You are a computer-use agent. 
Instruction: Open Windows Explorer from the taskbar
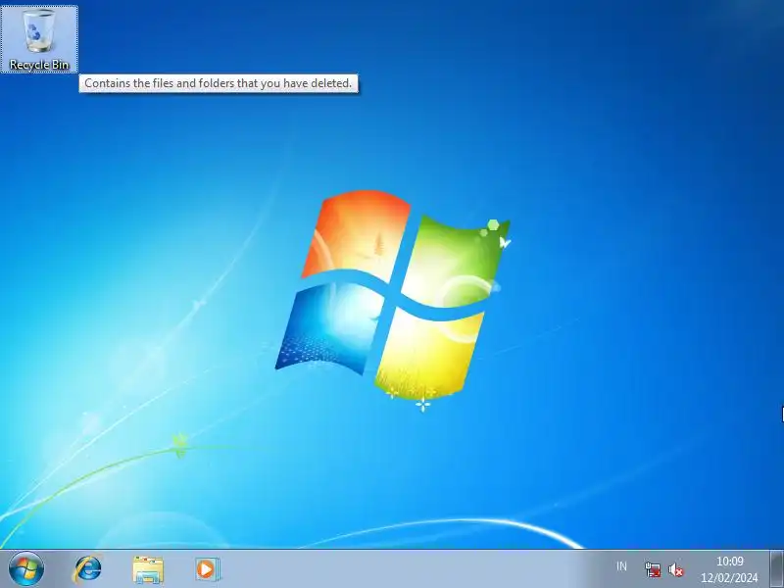coord(148,569)
